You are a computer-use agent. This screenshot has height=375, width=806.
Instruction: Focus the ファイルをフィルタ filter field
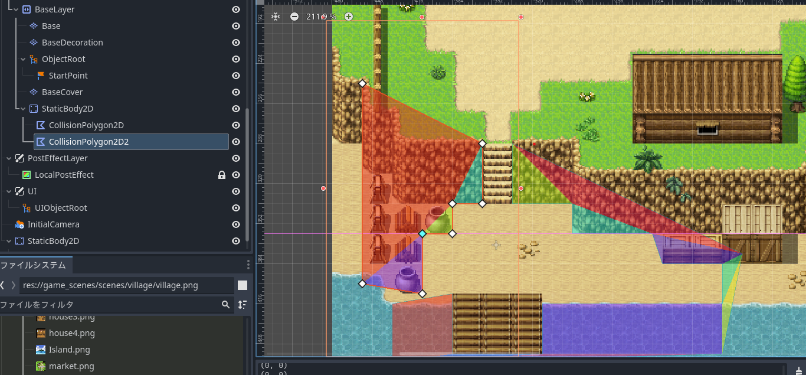coord(116,305)
